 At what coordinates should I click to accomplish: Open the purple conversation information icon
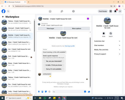(x=88, y=19)
